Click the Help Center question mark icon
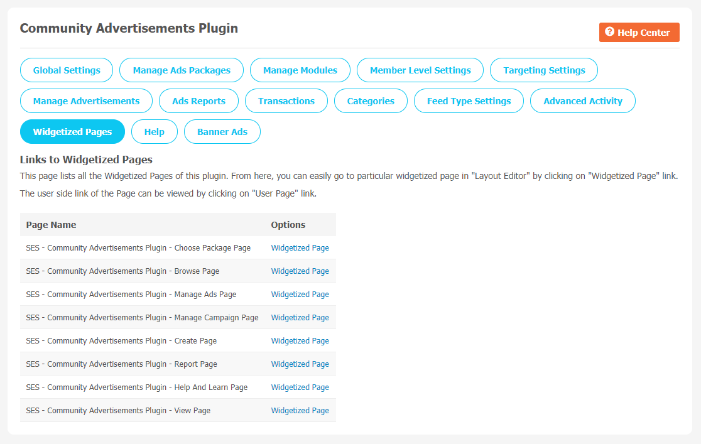 (609, 32)
